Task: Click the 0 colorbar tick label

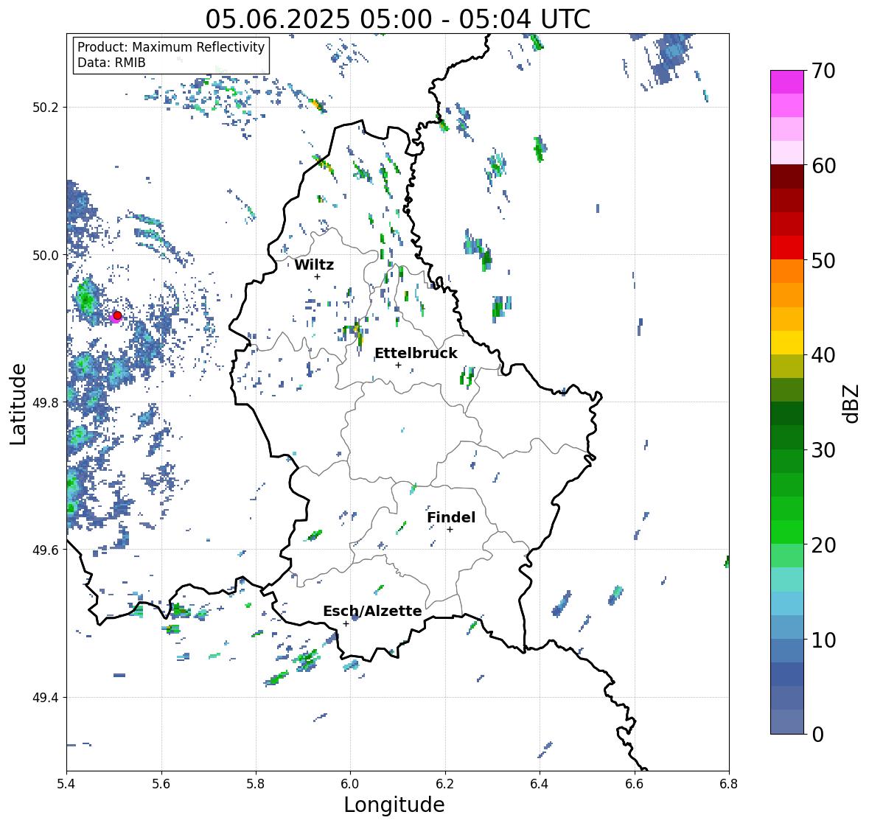Action: tap(817, 735)
